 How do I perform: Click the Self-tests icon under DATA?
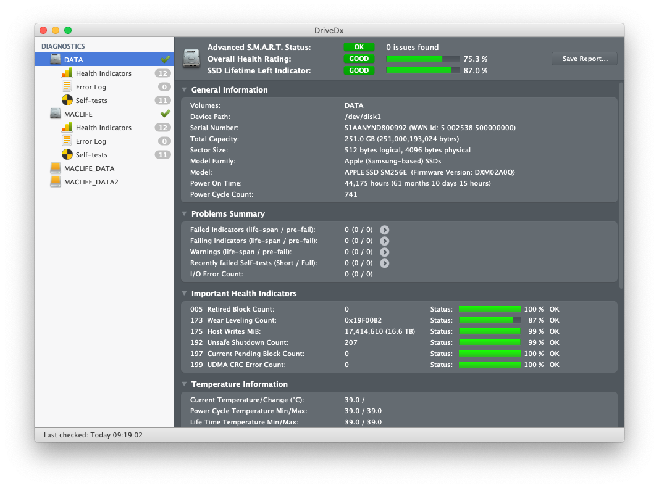67,101
